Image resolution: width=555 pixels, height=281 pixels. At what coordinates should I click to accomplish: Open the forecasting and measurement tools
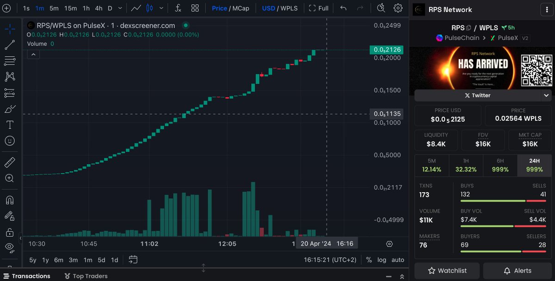(10, 93)
